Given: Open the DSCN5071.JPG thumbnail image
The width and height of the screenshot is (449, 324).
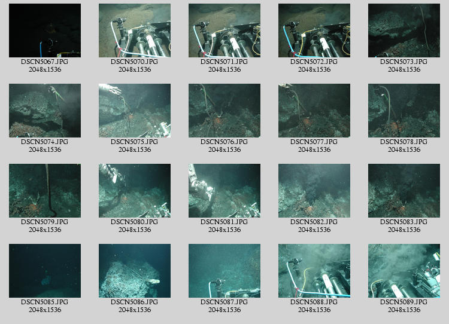Looking at the screenshot, I should coord(224,30).
